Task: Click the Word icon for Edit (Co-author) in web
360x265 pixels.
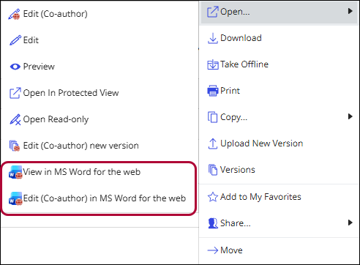Action: point(15,198)
